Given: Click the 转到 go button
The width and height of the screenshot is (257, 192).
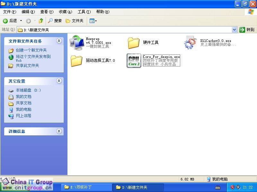Looking at the screenshot, I should click(247, 30).
